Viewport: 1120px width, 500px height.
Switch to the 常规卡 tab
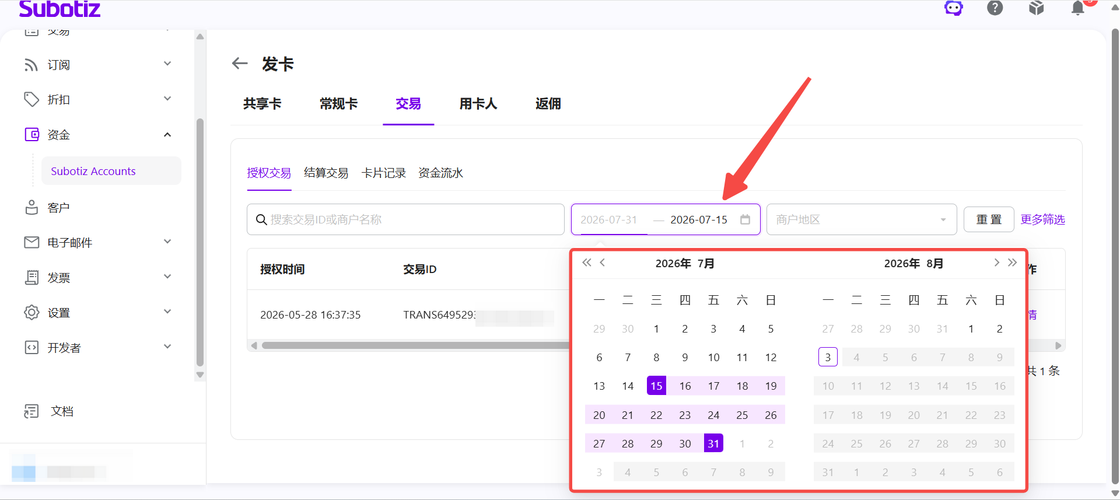pos(338,104)
